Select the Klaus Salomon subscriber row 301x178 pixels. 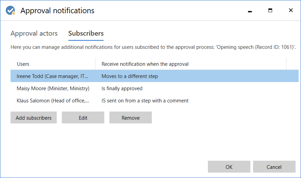tap(155, 101)
